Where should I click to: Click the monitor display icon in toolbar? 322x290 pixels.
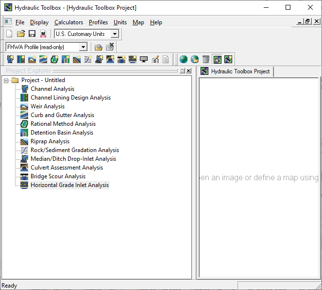(x=144, y=59)
